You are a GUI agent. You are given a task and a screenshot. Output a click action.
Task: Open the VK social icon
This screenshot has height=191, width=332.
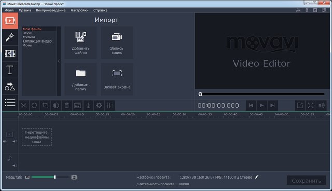click(x=315, y=10)
